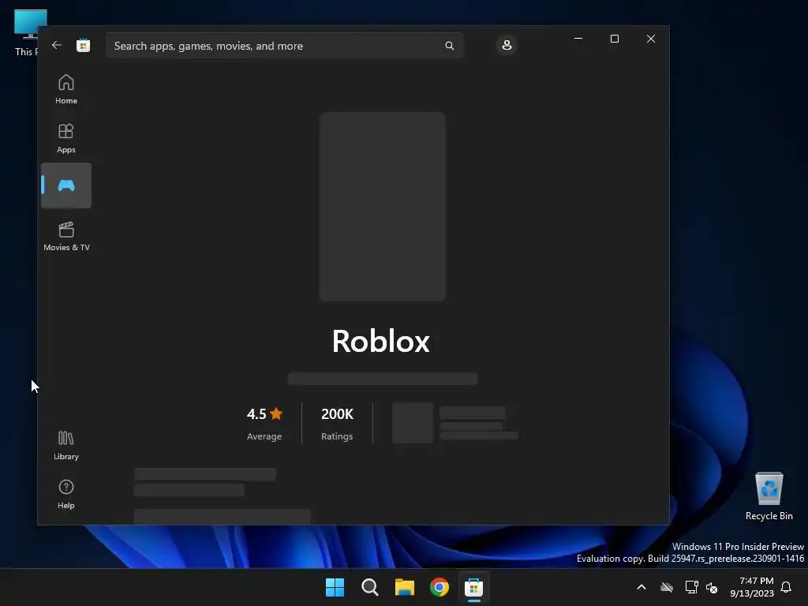The height and width of the screenshot is (606, 808).
Task: Open the Home section in the sidebar
Action: point(66,89)
